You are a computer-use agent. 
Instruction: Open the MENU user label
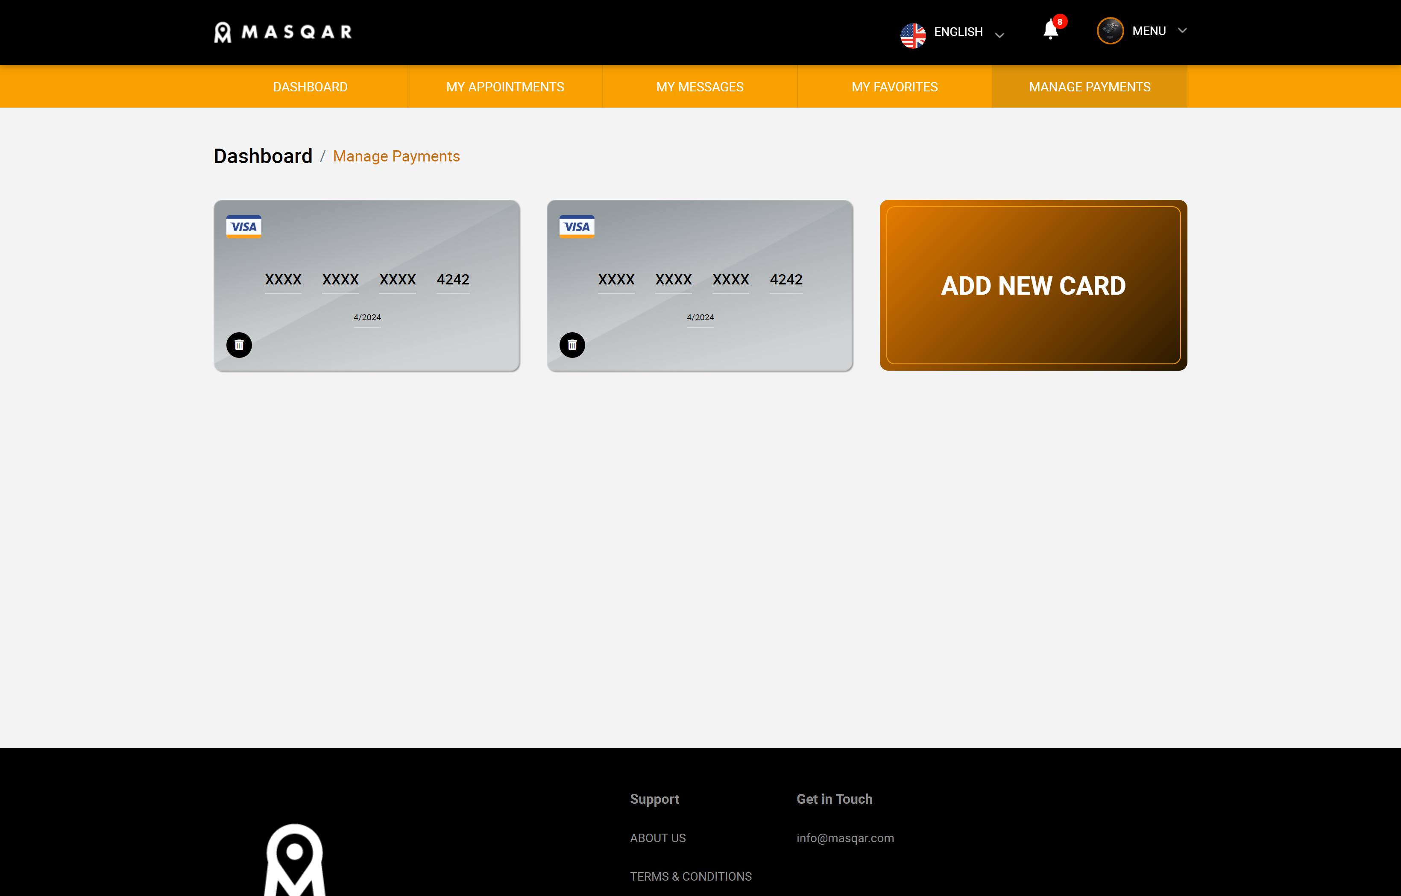(x=1149, y=31)
